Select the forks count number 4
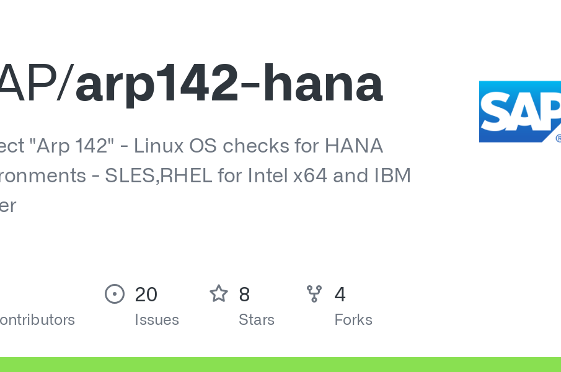This screenshot has width=561, height=372. click(x=340, y=294)
